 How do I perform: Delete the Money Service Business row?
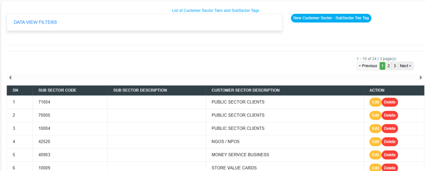click(389, 155)
